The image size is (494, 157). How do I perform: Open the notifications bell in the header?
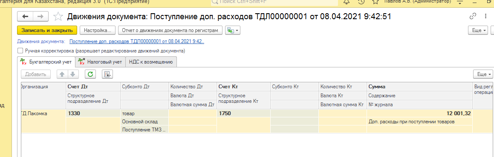pos(346,2)
